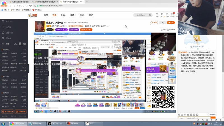Expand the 单机热游 category section

pyautogui.click(x=24, y=76)
